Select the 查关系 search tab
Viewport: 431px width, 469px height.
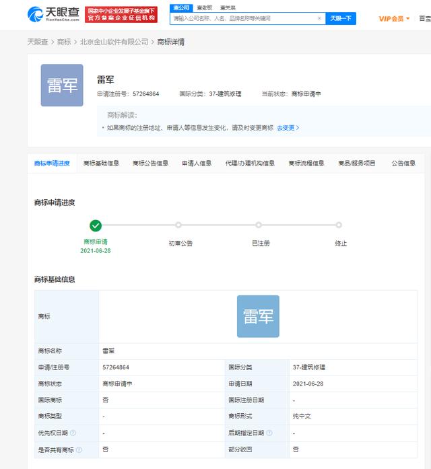pos(228,8)
